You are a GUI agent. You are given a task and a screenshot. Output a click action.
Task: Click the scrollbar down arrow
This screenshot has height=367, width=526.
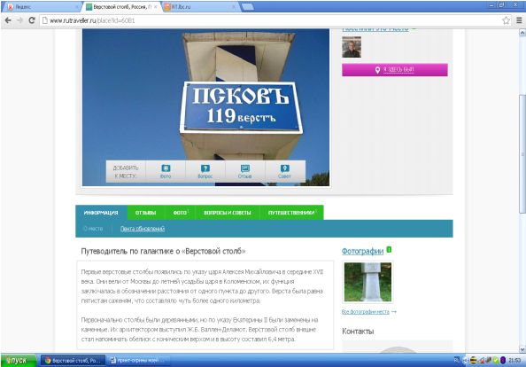pos(522,349)
